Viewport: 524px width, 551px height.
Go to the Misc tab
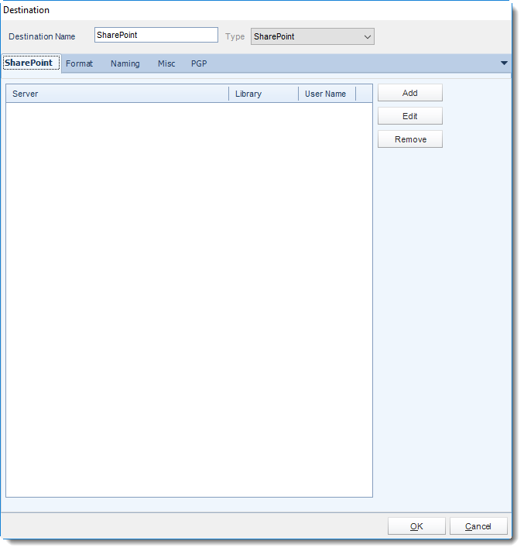pos(166,63)
